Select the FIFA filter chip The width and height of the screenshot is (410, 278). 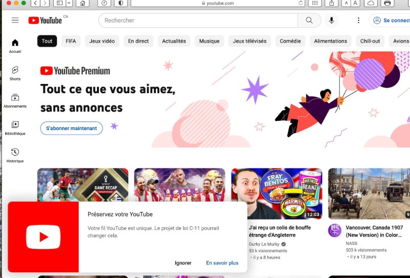point(71,41)
